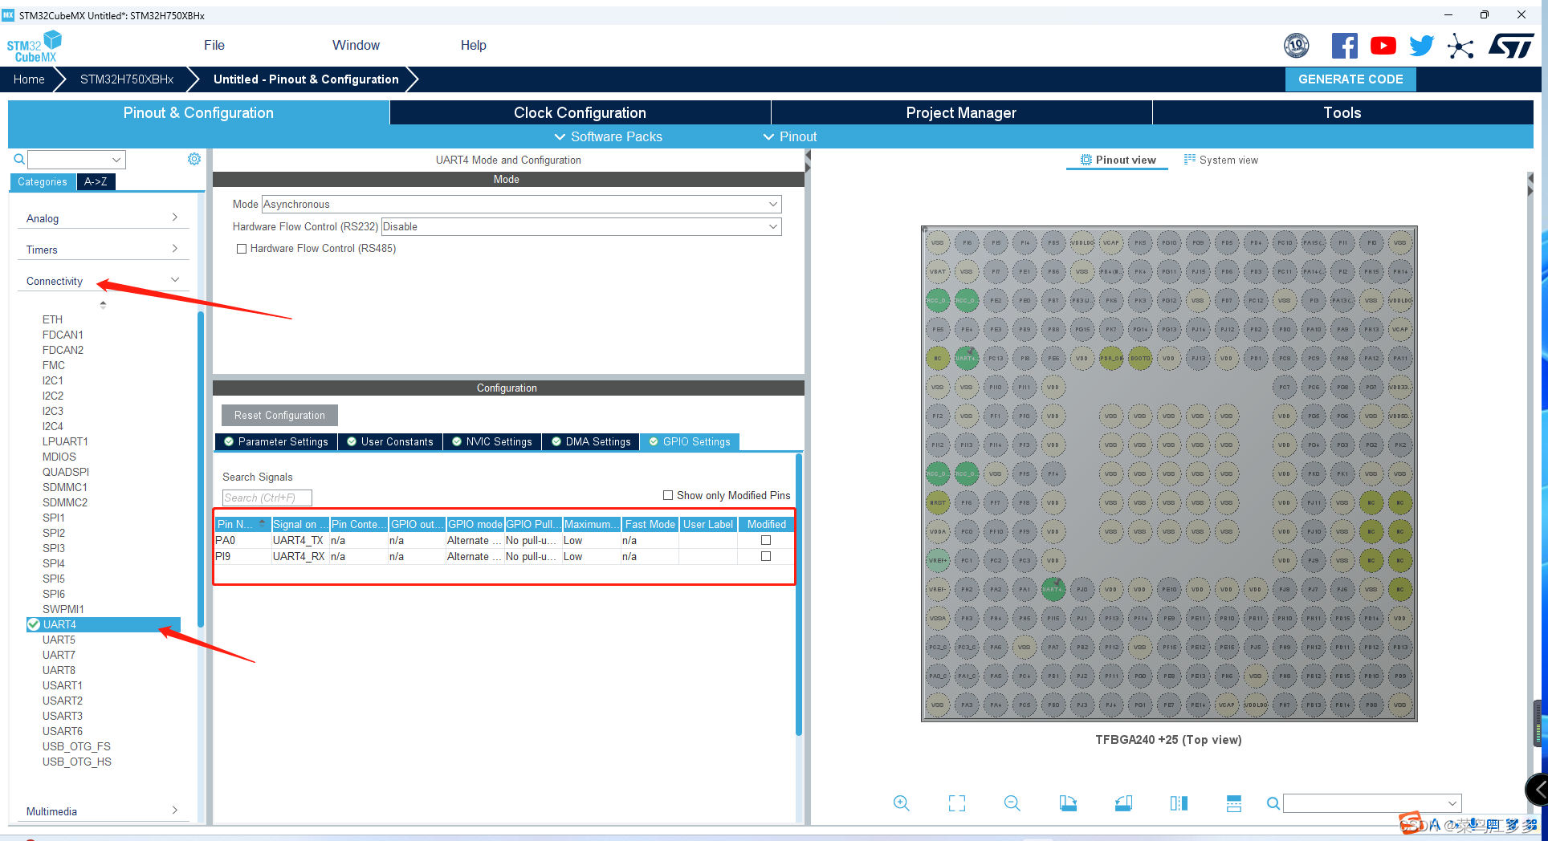Click the STM32H750XBHx breadcrumb
This screenshot has width=1548, height=841.
127,79
